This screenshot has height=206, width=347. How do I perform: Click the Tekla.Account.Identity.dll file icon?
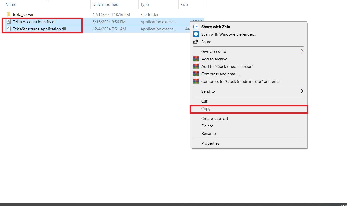pos(9,22)
